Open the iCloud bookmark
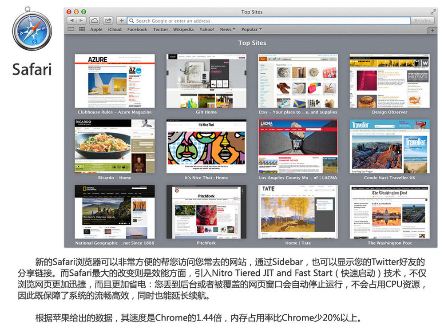Screen dimensions: 444x333 tap(115, 29)
